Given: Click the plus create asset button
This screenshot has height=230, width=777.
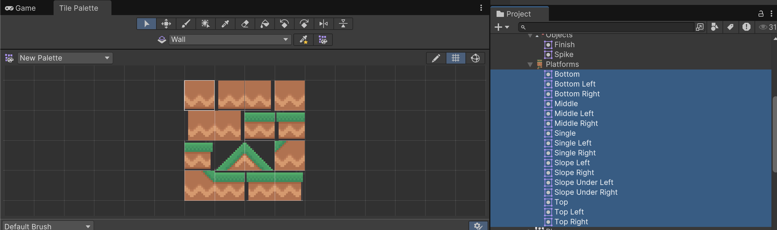Looking at the screenshot, I should click(x=498, y=27).
